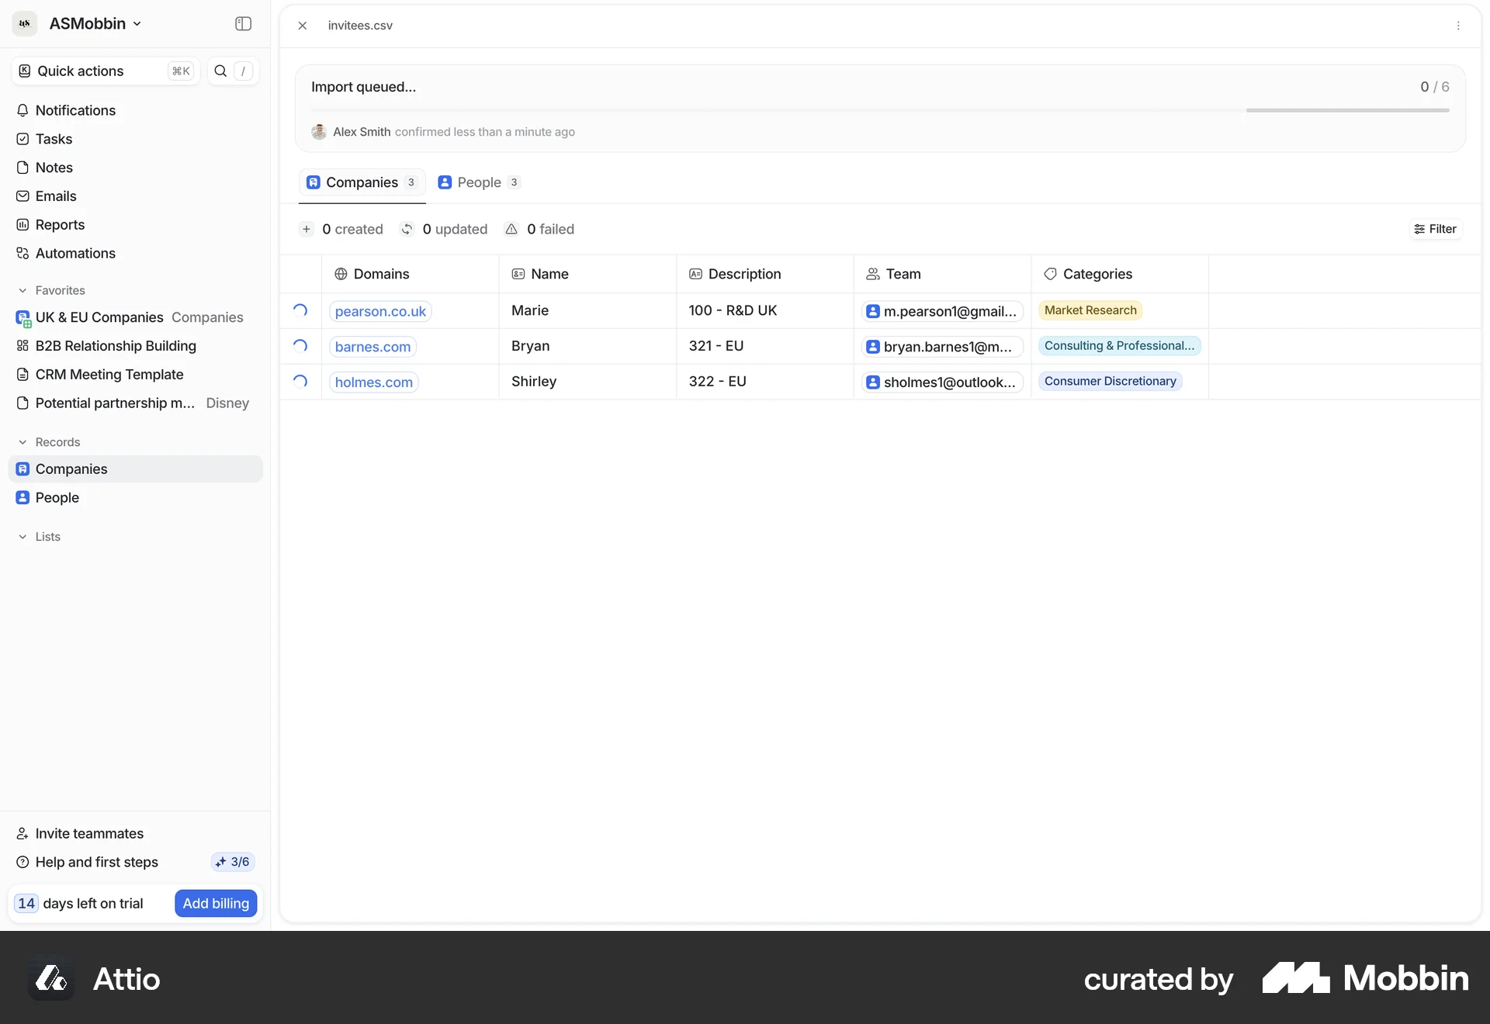Open Notifications from the sidebar
Viewport: 1490px width, 1024px height.
[x=75, y=110]
